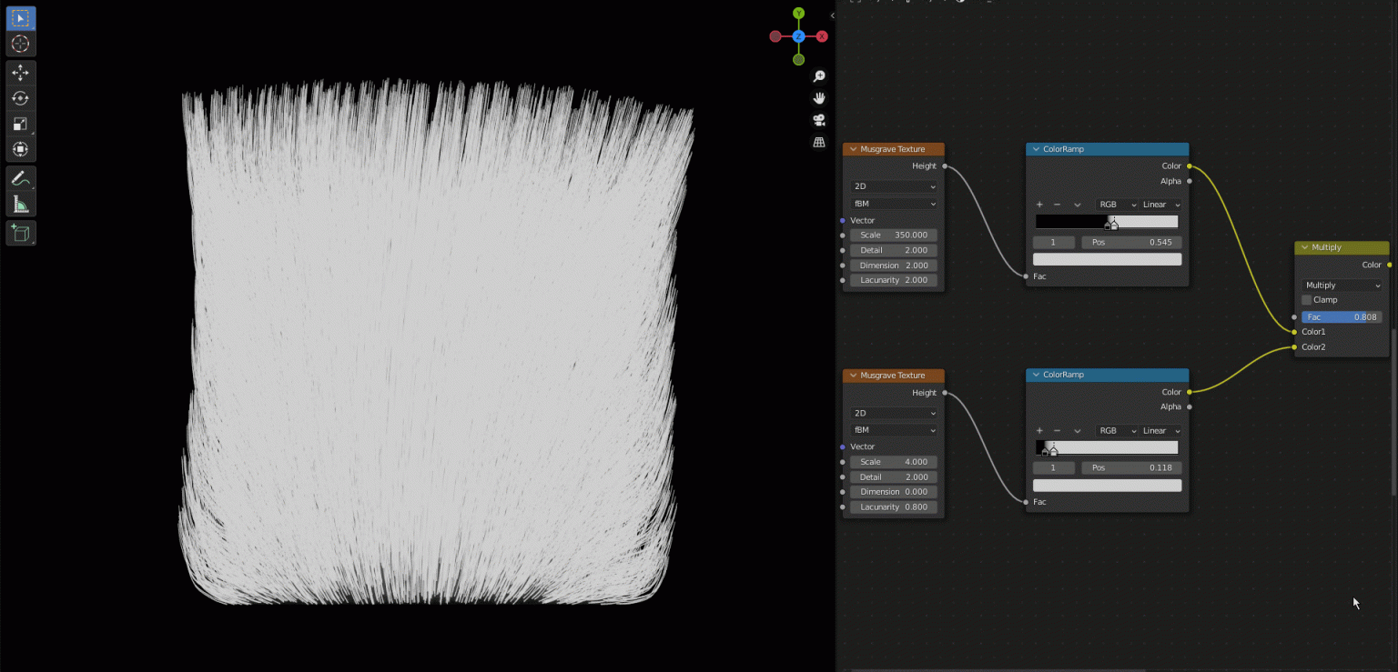Viewport: 1398px width, 672px height.
Task: Select the Move tool
Action: (20, 73)
